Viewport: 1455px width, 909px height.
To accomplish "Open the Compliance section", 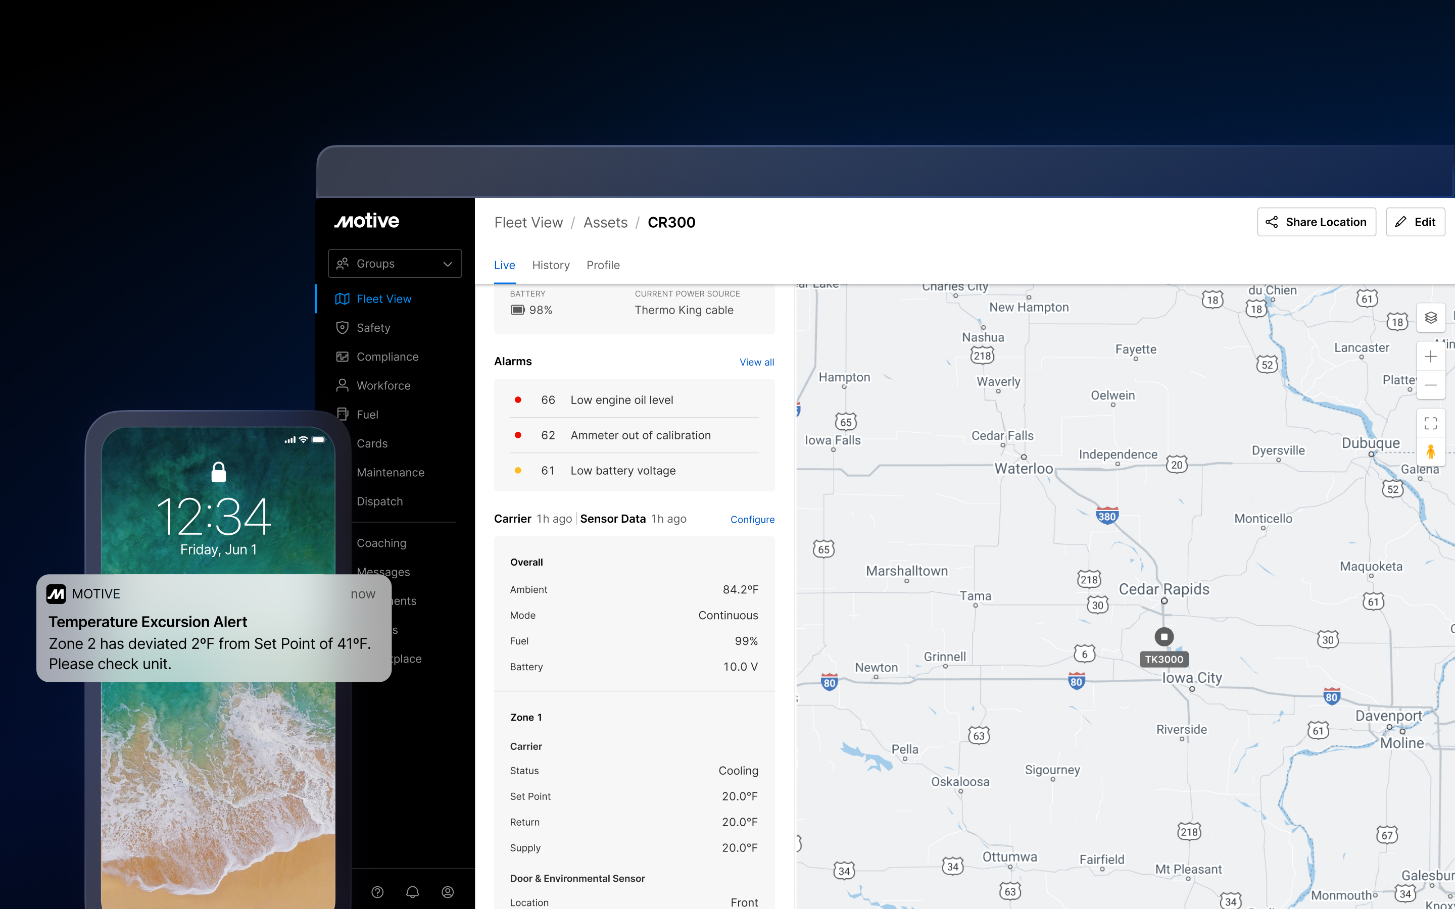I will 388,357.
